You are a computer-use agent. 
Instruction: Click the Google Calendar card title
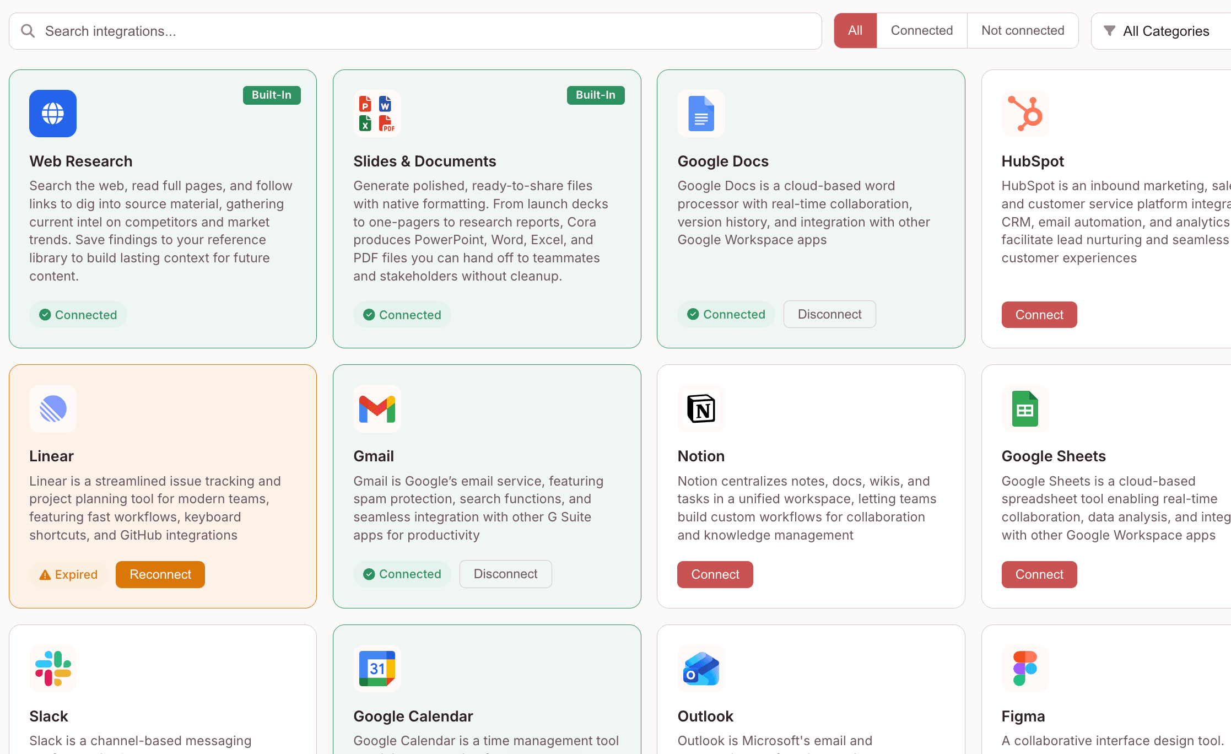click(x=413, y=716)
